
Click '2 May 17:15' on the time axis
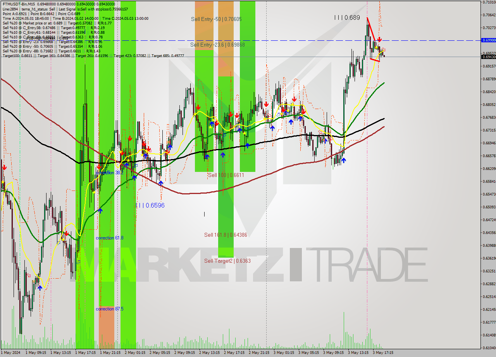[x=234, y=353]
